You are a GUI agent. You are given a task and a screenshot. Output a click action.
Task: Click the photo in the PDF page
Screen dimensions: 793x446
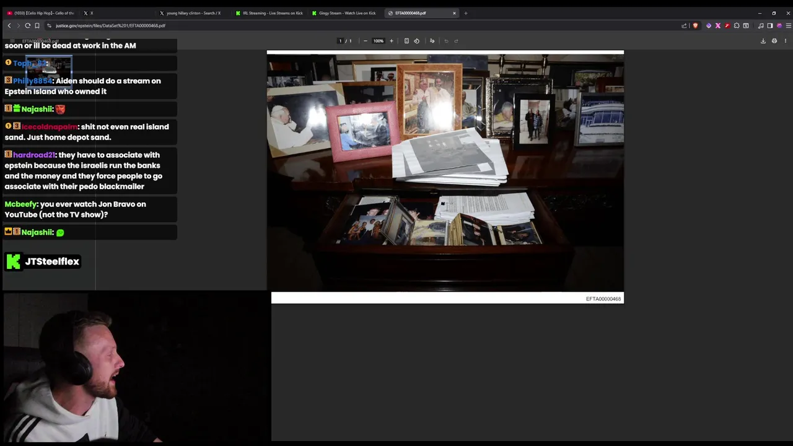[x=445, y=172]
